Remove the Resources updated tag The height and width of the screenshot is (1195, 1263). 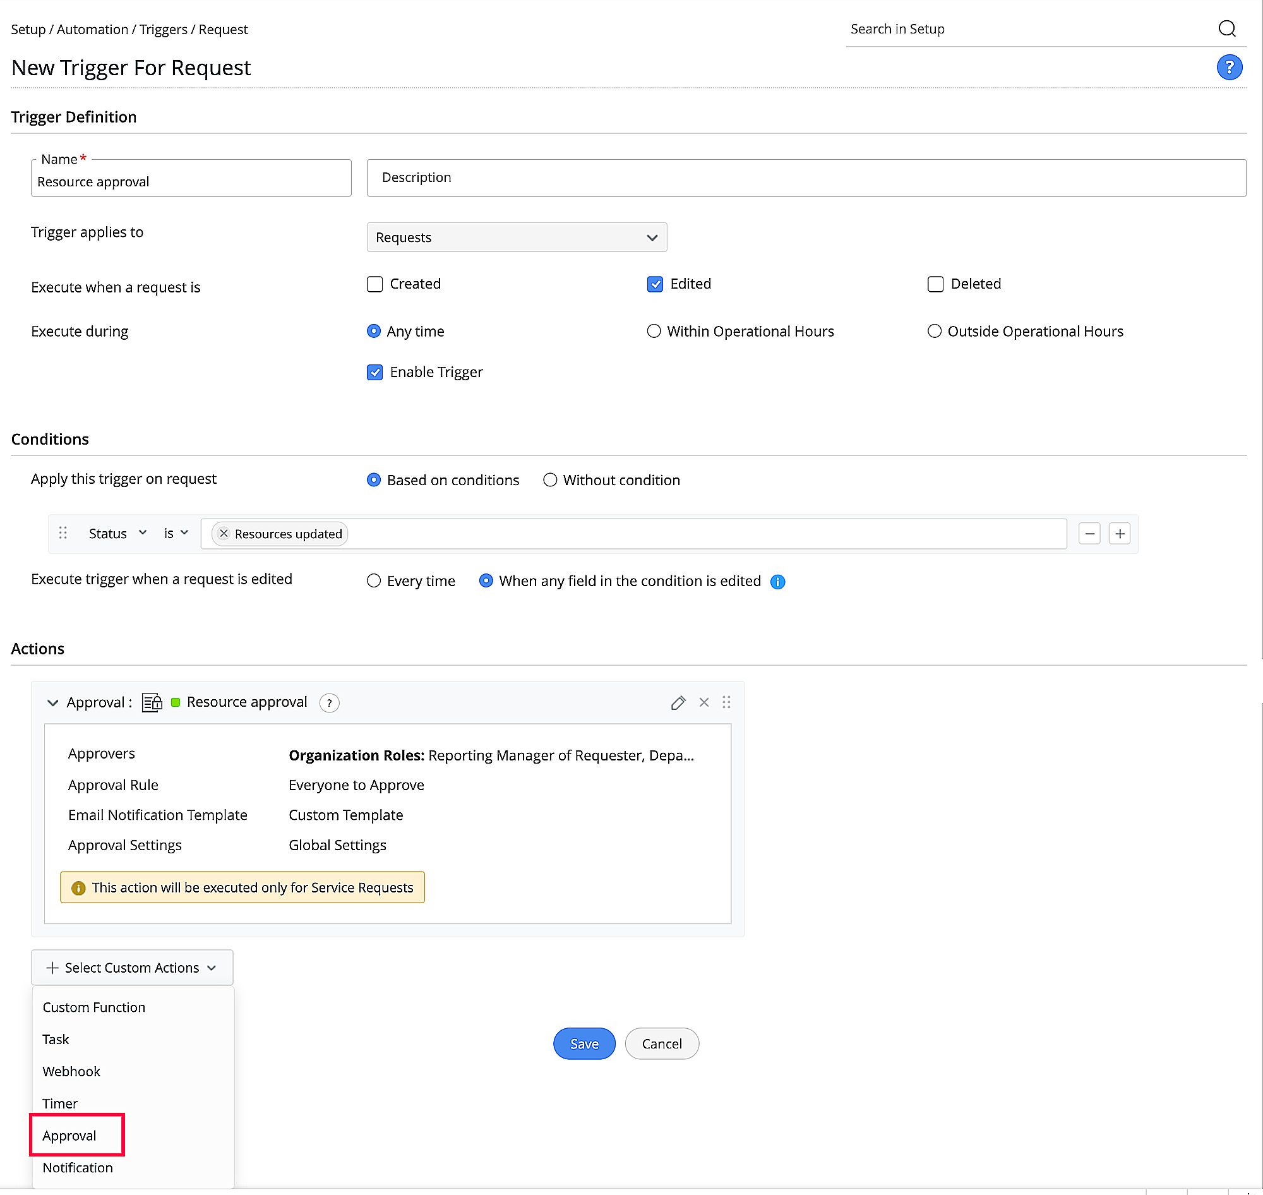click(x=224, y=534)
